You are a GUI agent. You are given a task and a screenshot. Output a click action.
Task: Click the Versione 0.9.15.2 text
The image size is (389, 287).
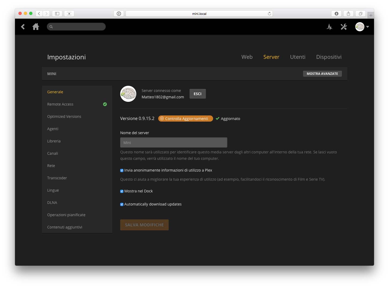tap(137, 118)
